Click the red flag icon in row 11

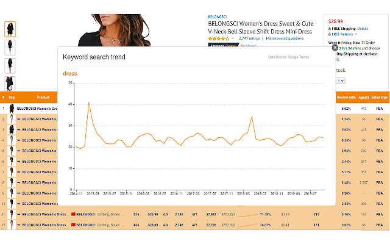(x=73, y=214)
